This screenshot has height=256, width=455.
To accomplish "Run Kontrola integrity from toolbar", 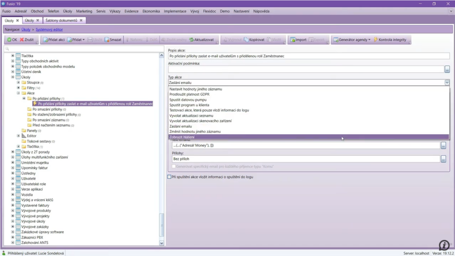I will tap(375, 40).
